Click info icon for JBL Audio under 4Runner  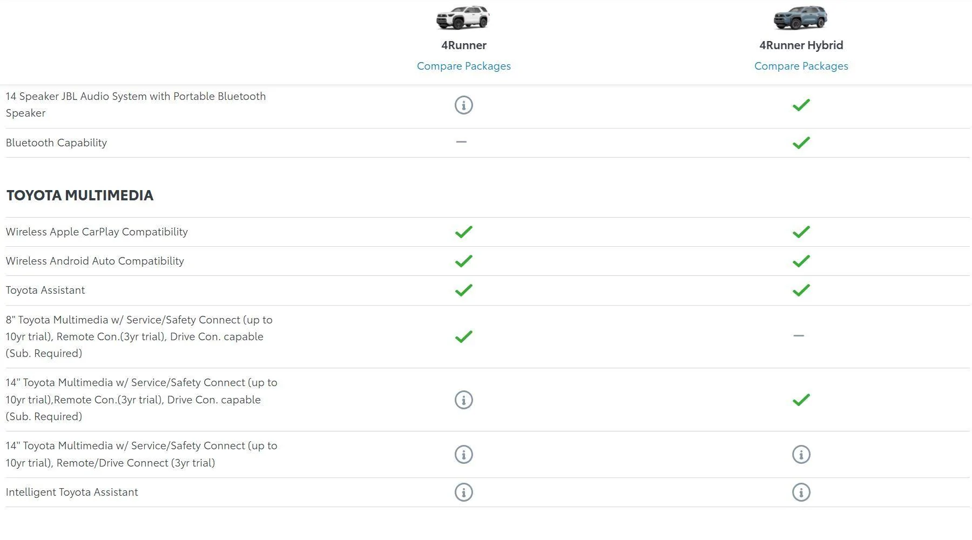coord(463,105)
